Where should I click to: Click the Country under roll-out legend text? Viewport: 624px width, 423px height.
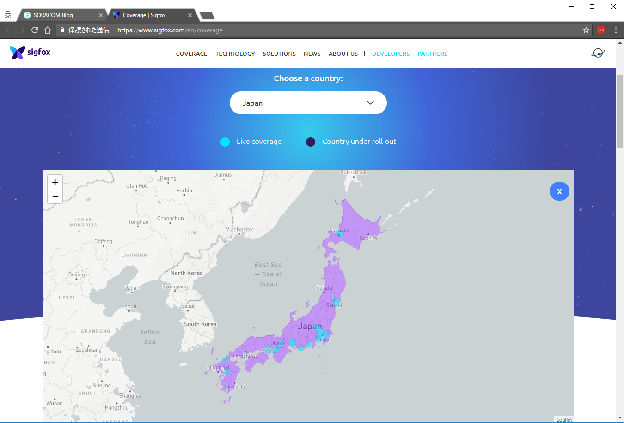(x=359, y=142)
